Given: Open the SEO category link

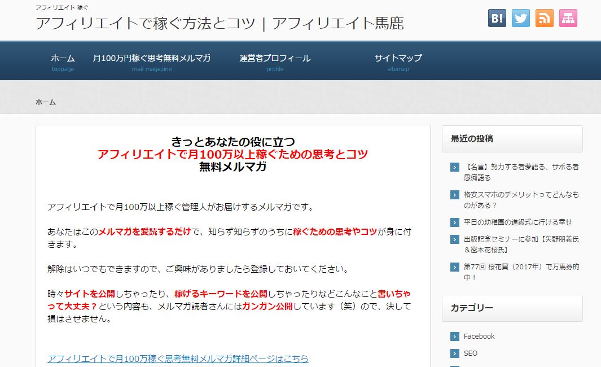Looking at the screenshot, I should (470, 353).
